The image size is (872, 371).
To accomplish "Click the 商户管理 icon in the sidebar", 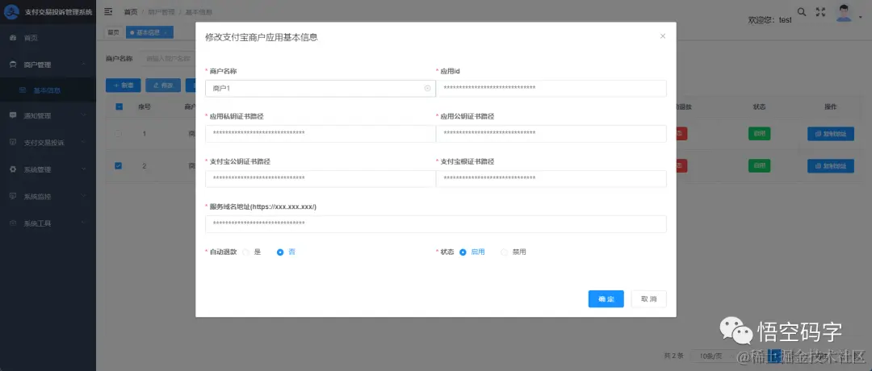I will (x=14, y=65).
